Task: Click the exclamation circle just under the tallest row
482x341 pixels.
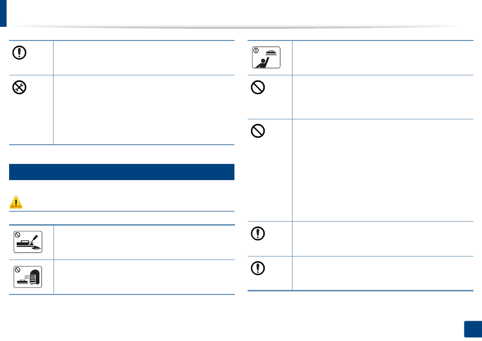Action: click(258, 233)
